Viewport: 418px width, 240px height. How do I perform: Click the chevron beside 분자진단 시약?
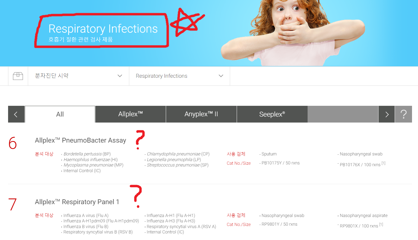pos(120,76)
